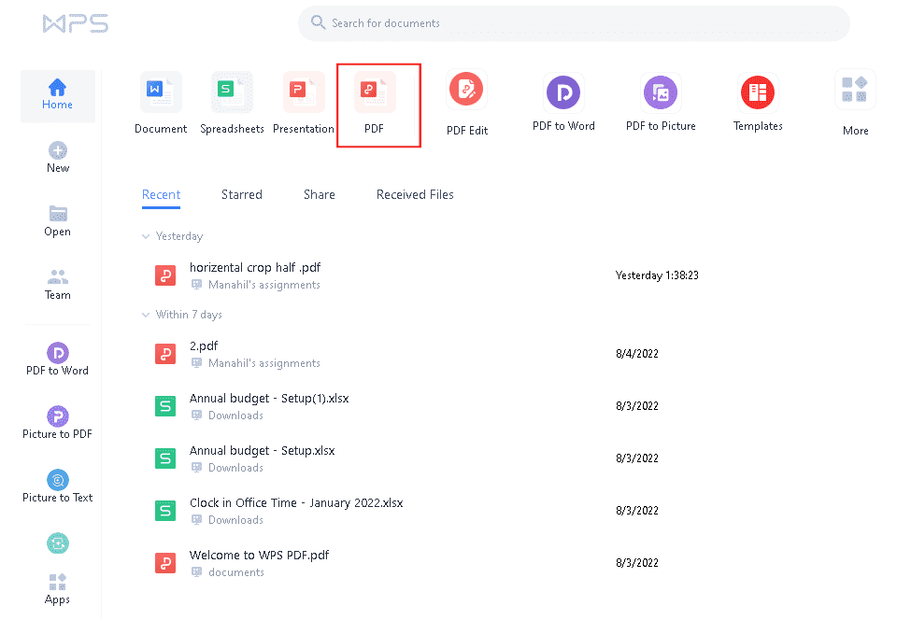Launch Picture to Text tool
Image resolution: width=897 pixels, height=620 pixels.
tap(57, 486)
